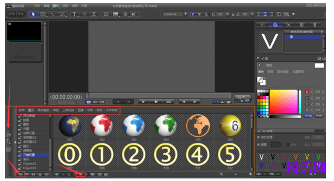Open the style type dropdown above list
This screenshot has width=334, height=181.
tap(304, 32)
